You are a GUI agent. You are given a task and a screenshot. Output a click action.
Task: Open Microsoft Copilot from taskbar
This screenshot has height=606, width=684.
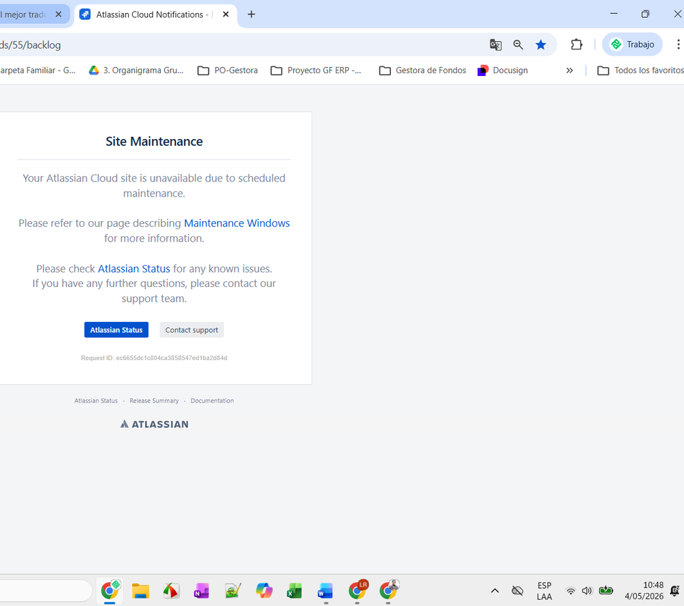264,591
